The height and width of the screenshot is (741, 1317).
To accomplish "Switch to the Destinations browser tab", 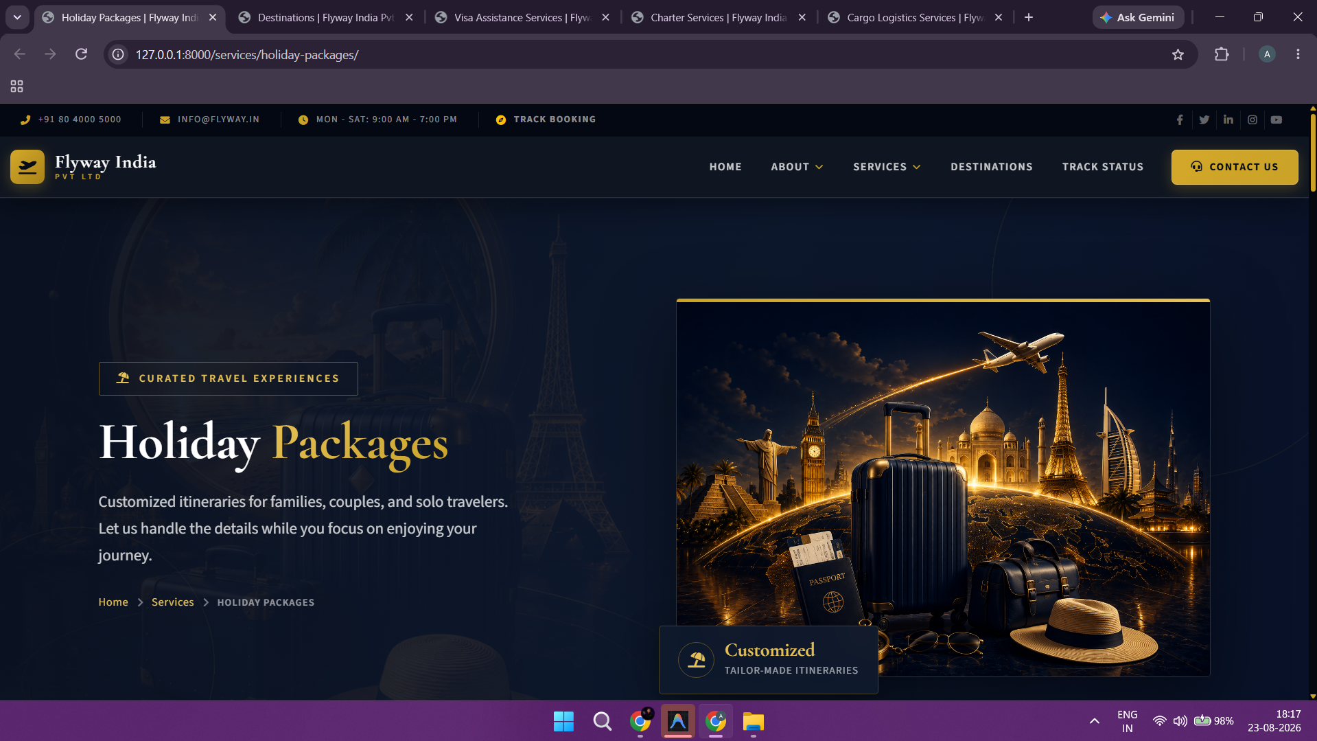I will click(x=326, y=18).
